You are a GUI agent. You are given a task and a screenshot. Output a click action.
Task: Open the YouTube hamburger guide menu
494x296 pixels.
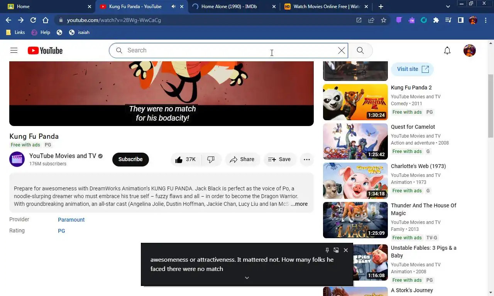coord(14,50)
